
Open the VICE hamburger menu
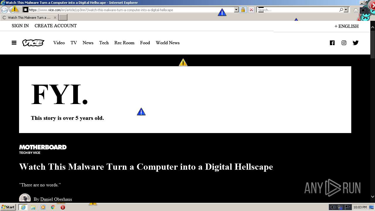click(x=14, y=43)
